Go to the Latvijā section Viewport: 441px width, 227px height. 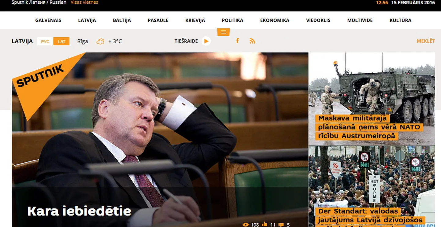coord(87,20)
